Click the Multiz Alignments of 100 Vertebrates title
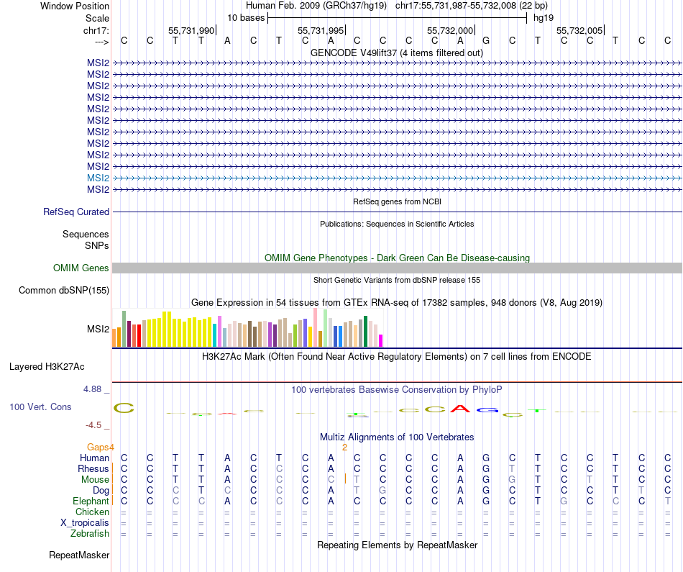 (397, 437)
